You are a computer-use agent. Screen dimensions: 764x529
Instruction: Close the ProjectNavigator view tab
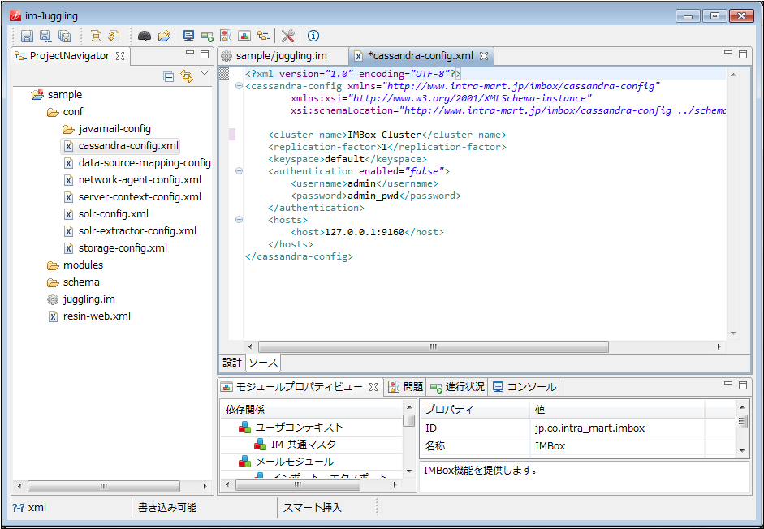pyautogui.click(x=120, y=56)
